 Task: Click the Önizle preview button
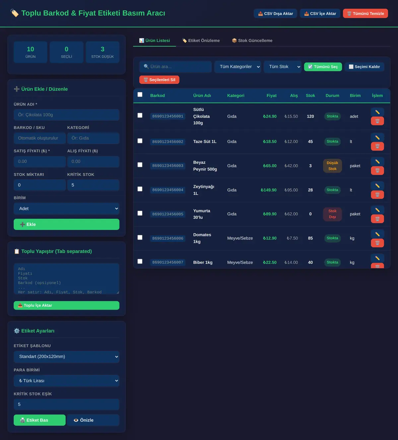coord(93,420)
